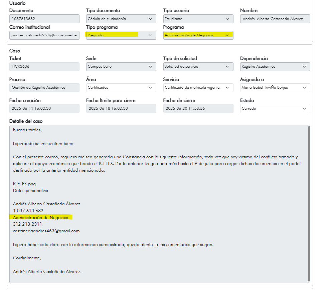Expand the Tipo usuario Estudiante dropdown
The height and width of the screenshot is (290, 319).
point(198,19)
